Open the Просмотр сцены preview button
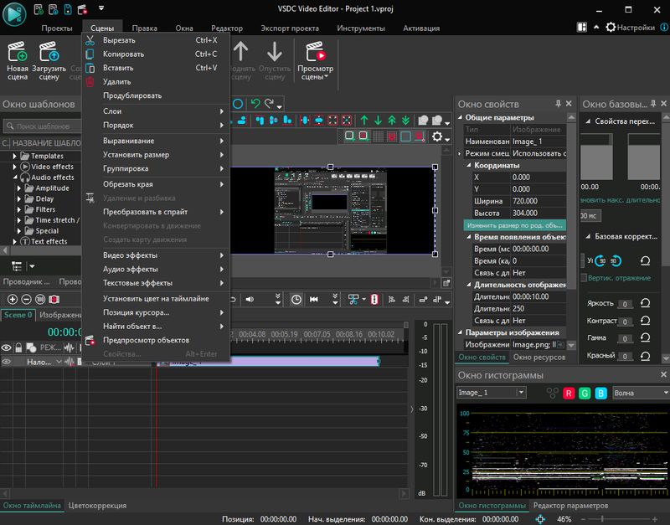The image size is (670, 525). (316, 54)
